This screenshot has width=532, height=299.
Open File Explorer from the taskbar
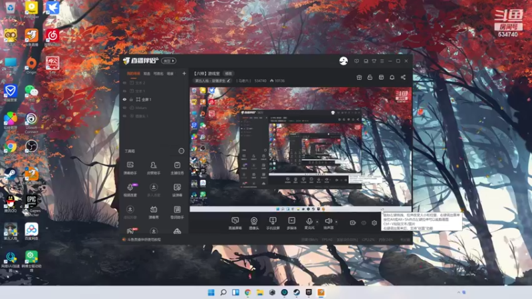(x=260, y=292)
